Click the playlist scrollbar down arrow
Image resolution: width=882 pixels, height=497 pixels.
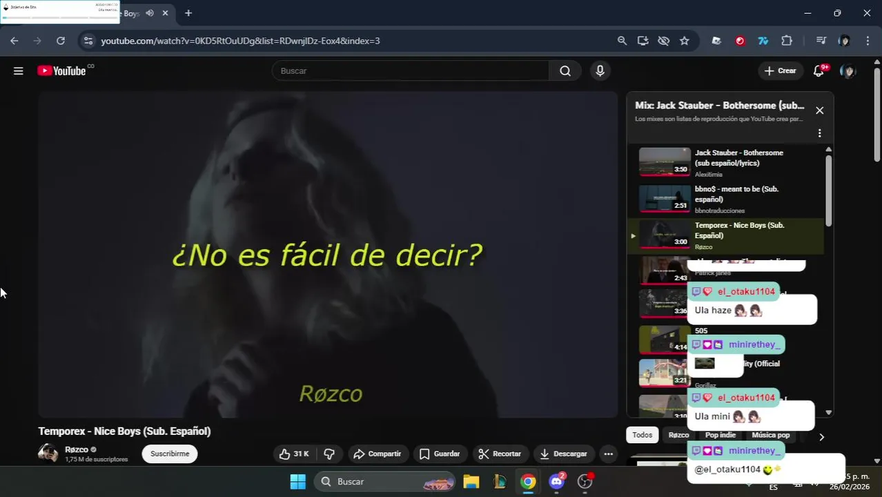pos(829,412)
